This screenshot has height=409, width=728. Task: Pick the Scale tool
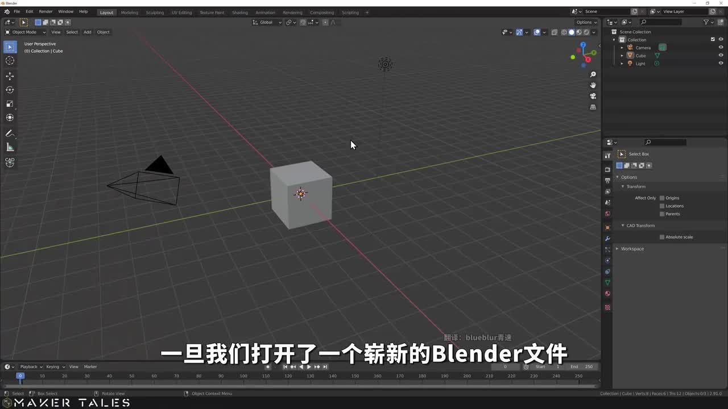[10, 103]
